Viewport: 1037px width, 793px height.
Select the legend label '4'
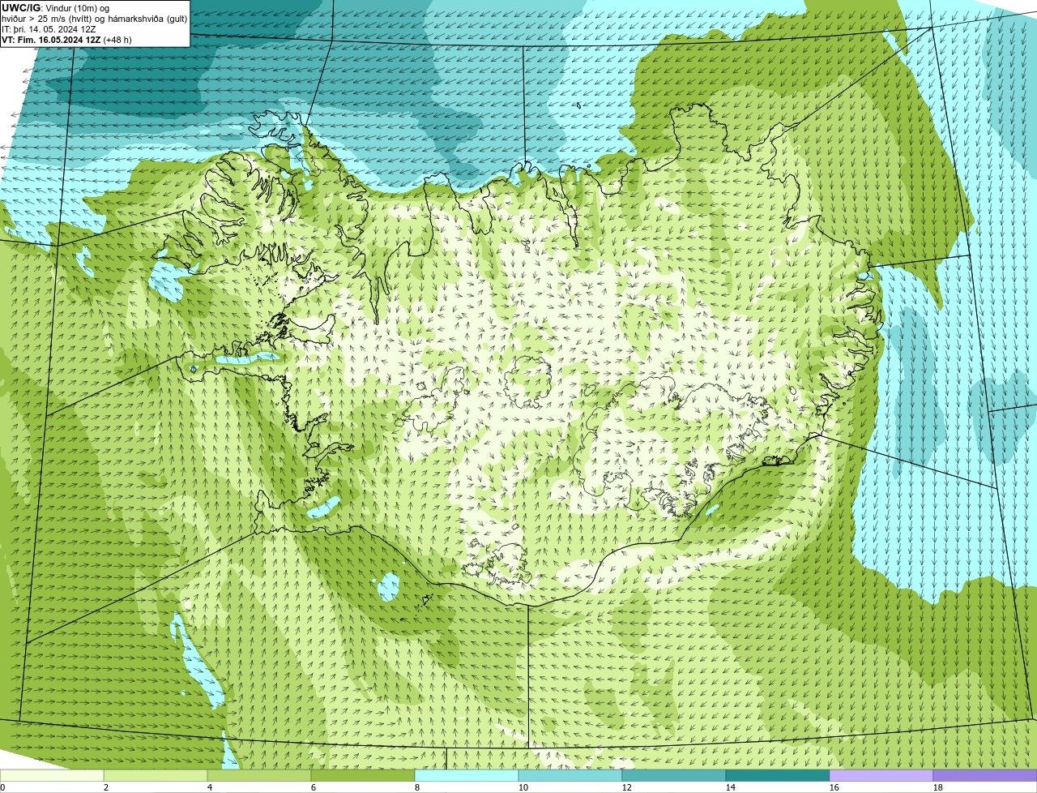click(210, 787)
